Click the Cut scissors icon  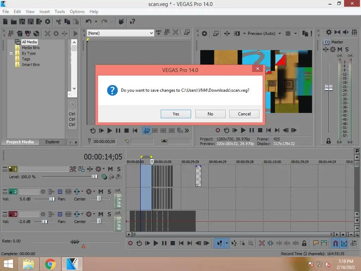59,22
